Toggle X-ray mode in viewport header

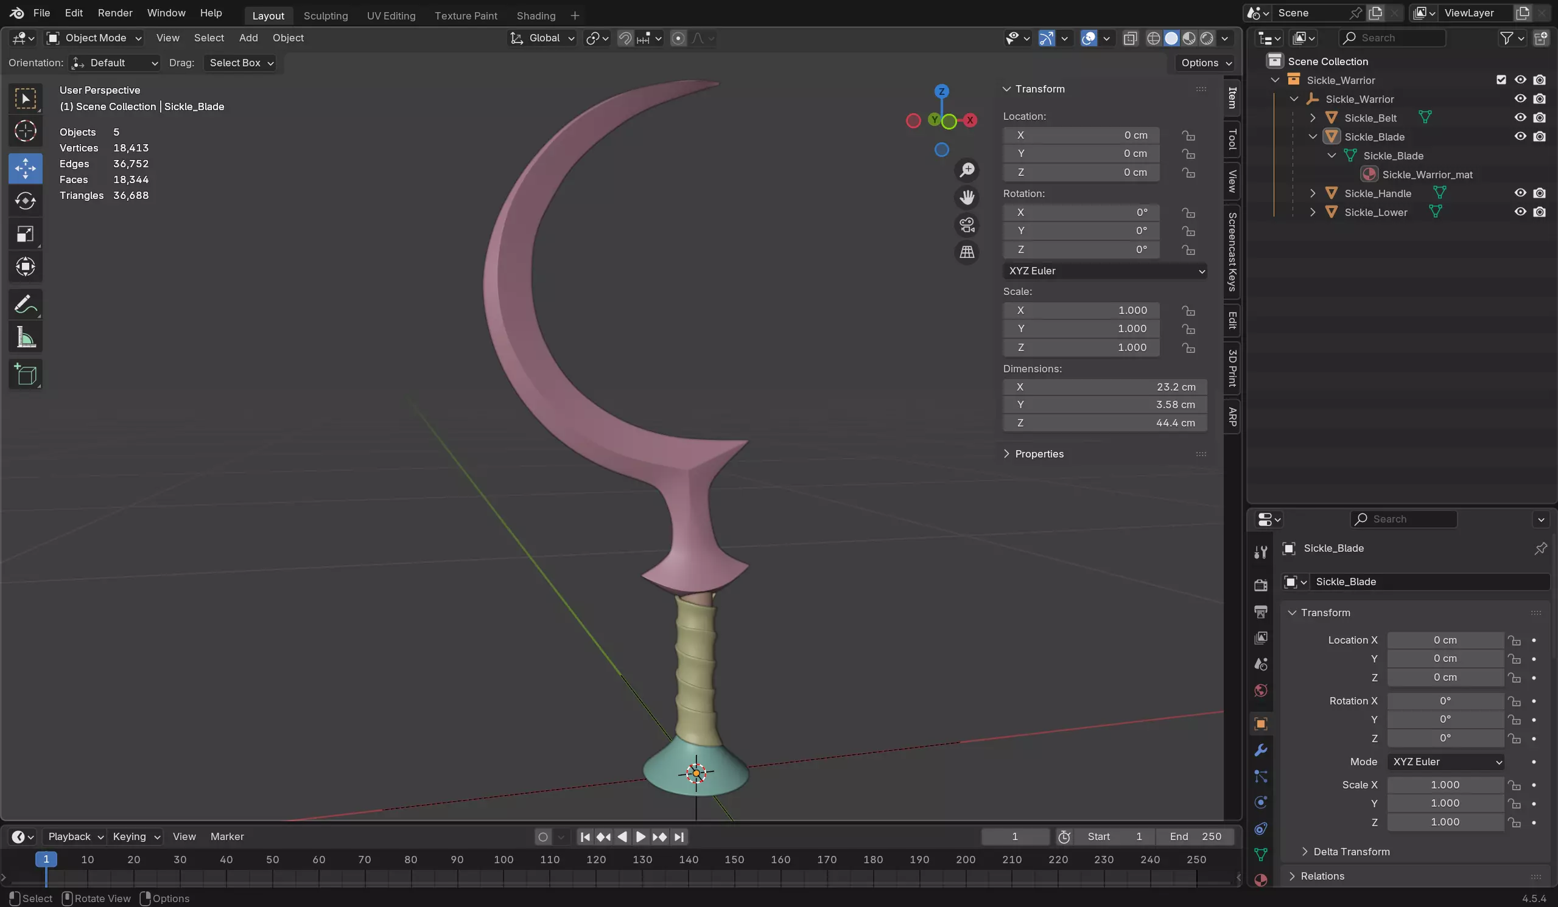pos(1130,38)
